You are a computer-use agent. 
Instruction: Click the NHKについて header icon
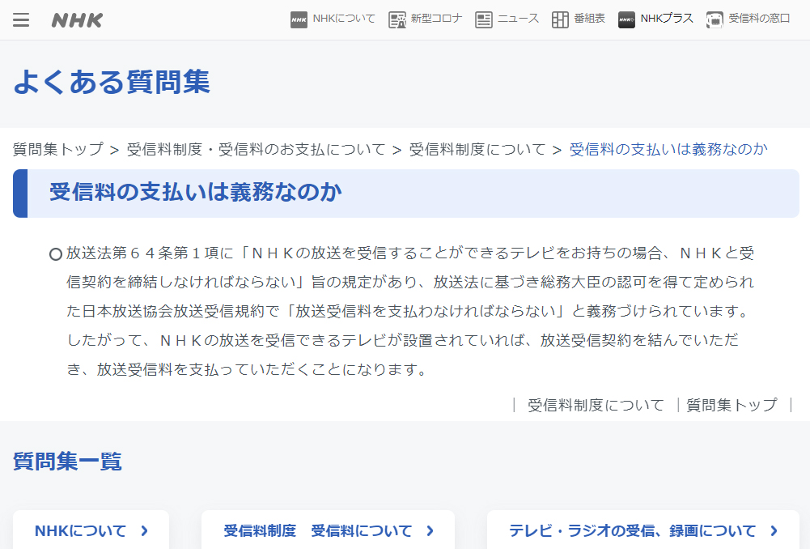point(299,19)
